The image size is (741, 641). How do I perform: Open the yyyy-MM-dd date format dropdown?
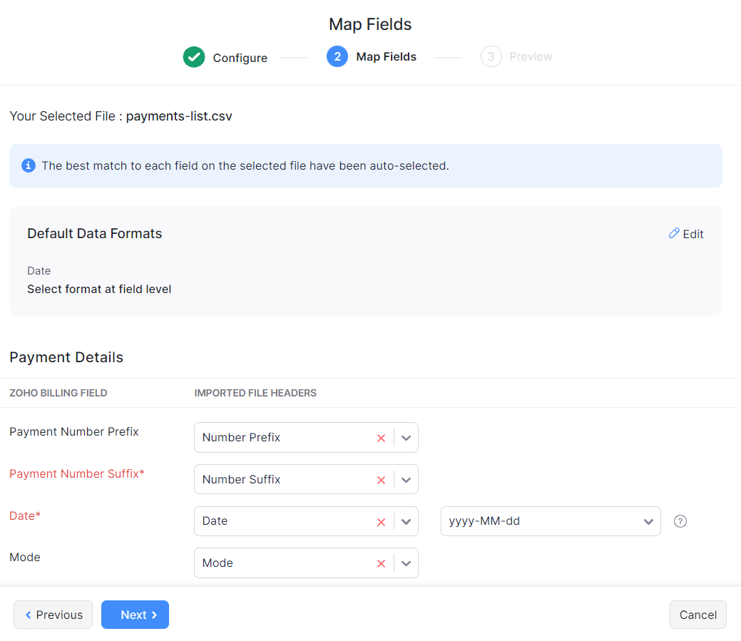coord(551,521)
